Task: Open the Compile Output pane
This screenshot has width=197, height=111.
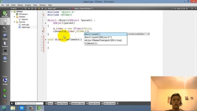Action: click(x=93, y=104)
